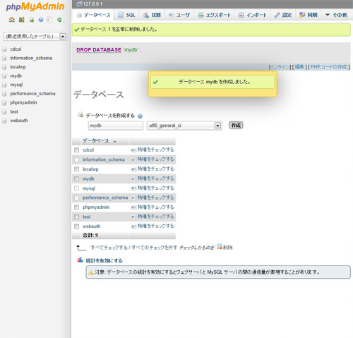Image resolution: width=353 pixels, height=338 pixels.
Task: Open the インポート import tab
Action: 253,15
